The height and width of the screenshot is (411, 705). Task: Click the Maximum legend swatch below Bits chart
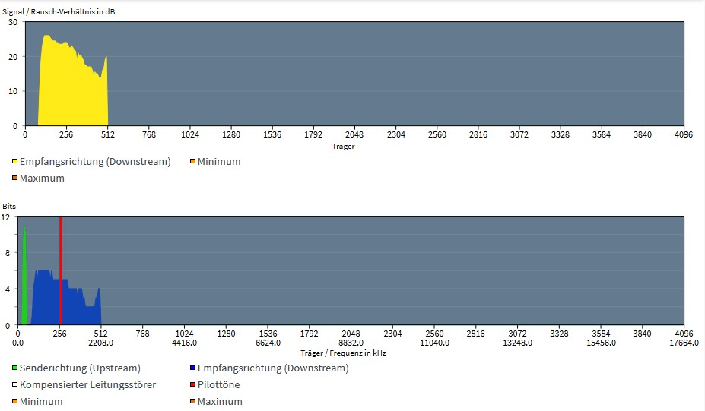192,402
